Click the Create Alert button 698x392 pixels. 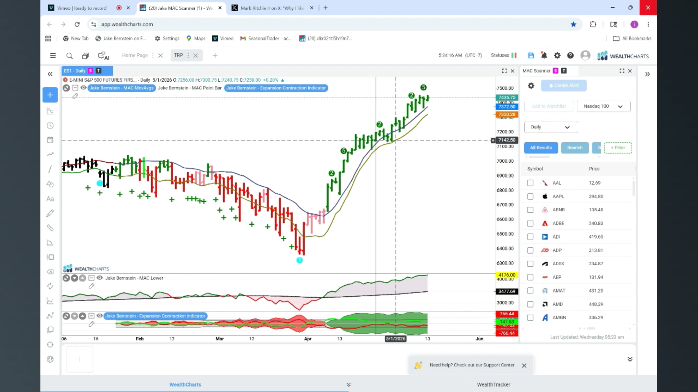coord(564,86)
